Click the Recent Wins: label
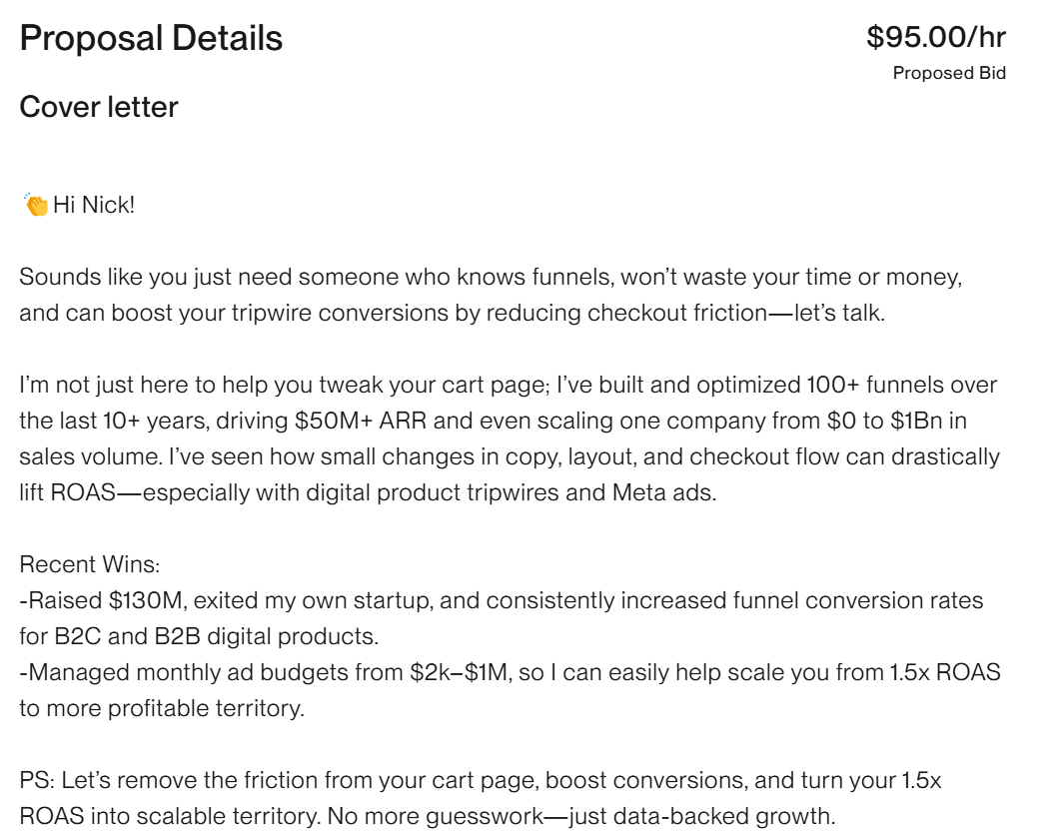1046x838 pixels. point(89,565)
